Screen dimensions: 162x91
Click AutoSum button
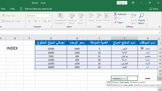pyautogui.click(x=120, y=14)
